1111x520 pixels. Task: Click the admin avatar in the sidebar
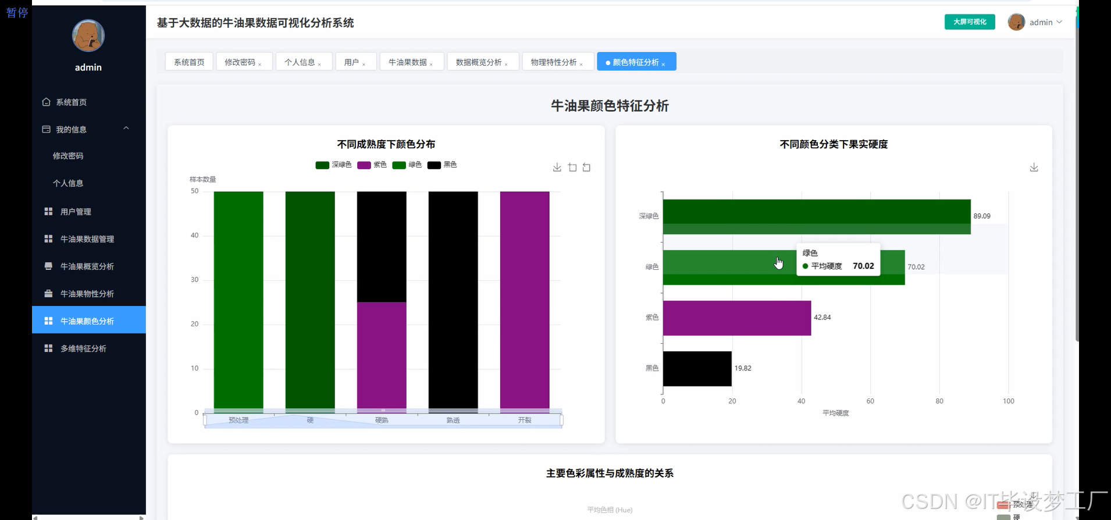coord(88,35)
